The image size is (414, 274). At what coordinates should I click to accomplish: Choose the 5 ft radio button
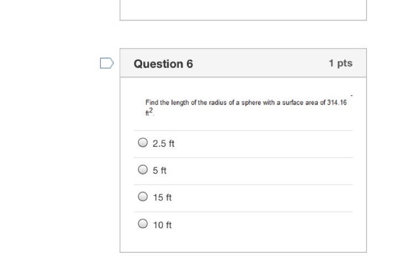143,170
